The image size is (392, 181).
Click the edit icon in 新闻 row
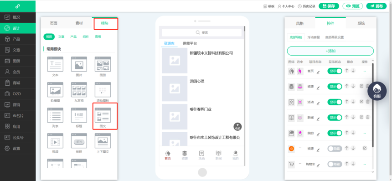pos(361,117)
